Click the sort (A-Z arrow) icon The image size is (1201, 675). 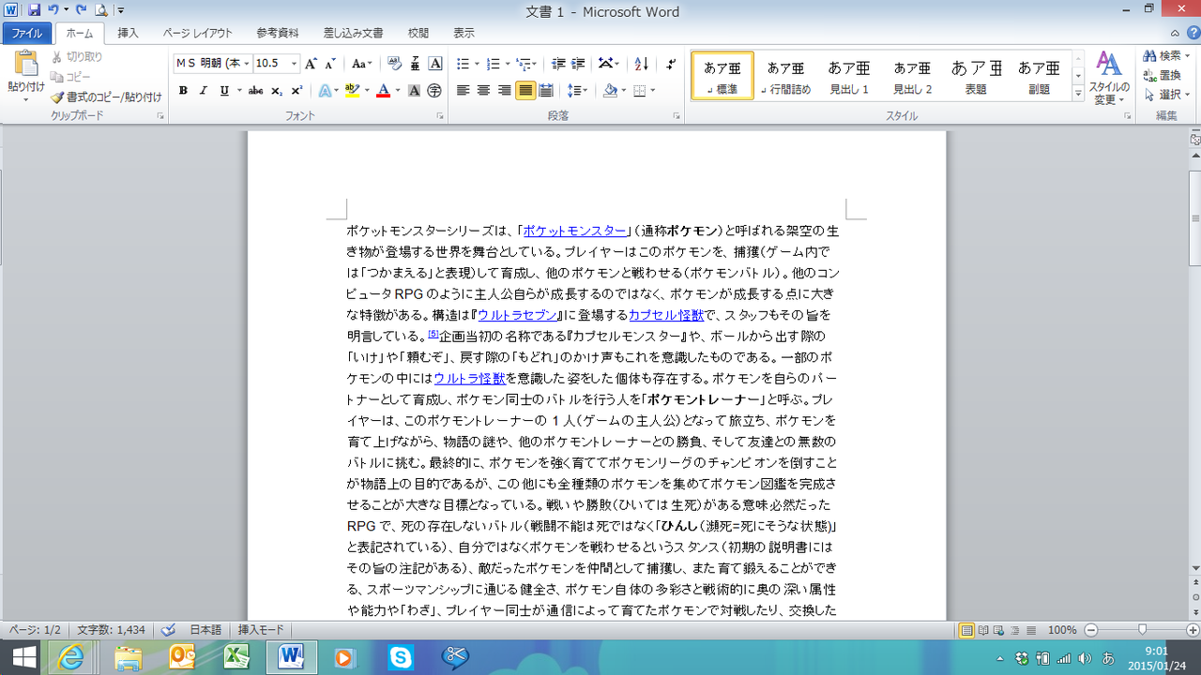(642, 64)
